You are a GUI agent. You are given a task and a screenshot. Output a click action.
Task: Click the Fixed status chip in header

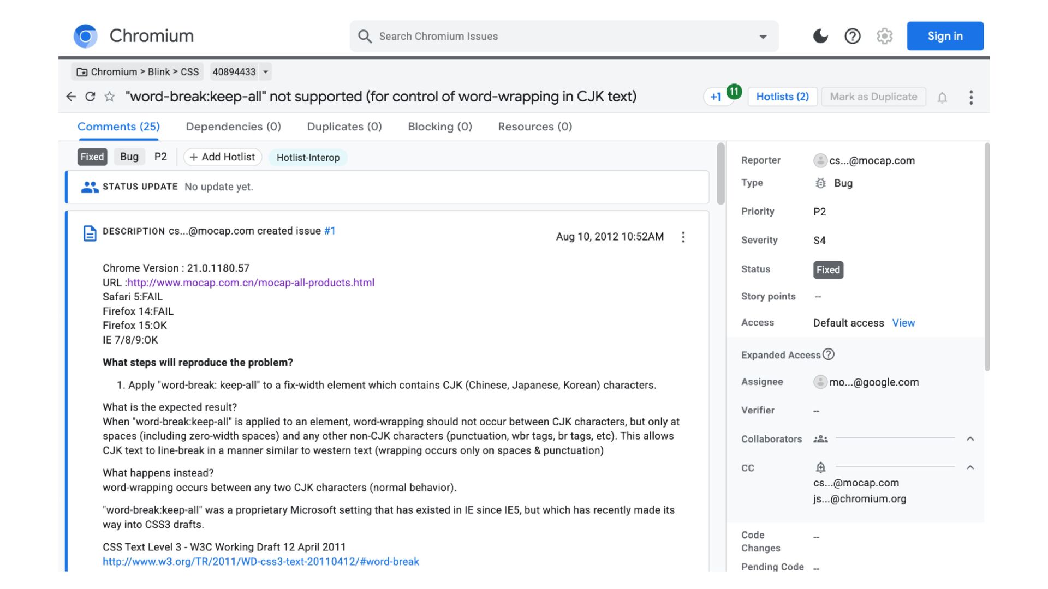92,157
